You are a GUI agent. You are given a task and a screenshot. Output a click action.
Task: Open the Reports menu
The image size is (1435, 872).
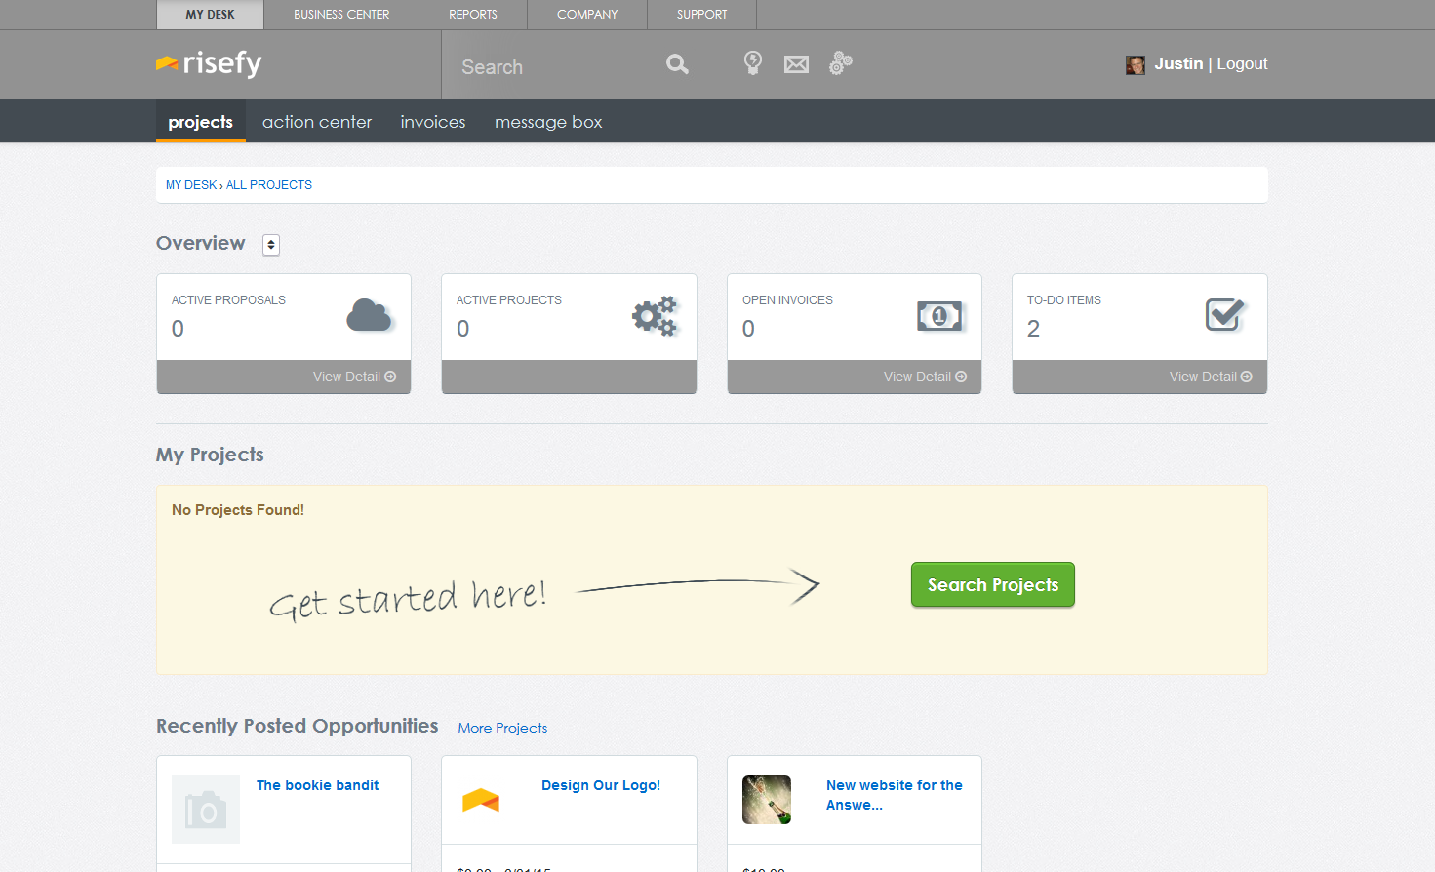click(x=473, y=15)
